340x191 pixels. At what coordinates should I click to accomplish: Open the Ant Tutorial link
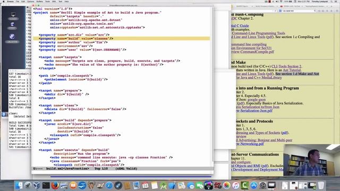292,70
